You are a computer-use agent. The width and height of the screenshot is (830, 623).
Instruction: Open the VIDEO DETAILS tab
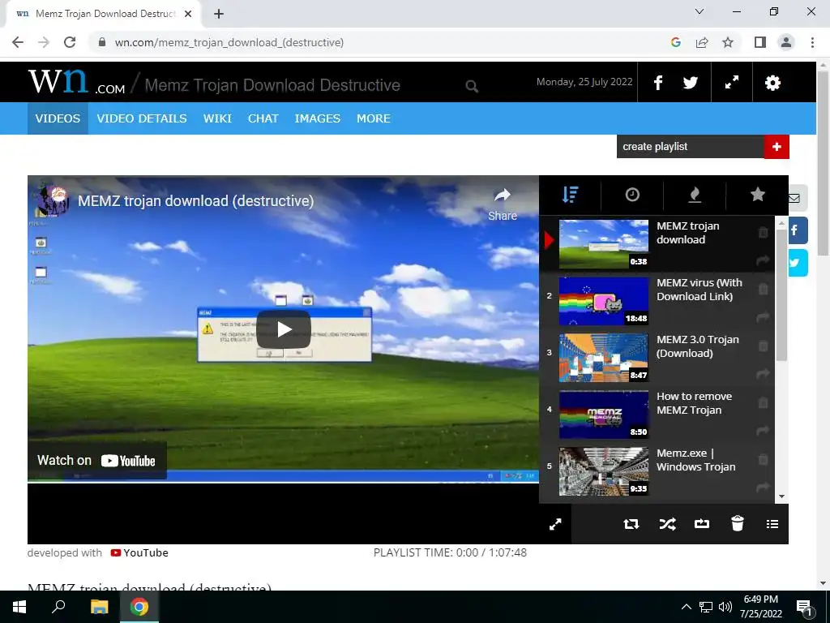point(142,118)
